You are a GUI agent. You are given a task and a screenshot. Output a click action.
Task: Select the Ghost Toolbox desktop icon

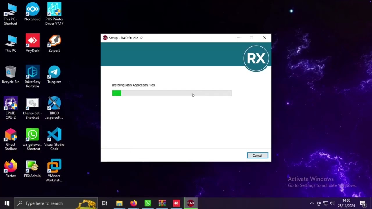(x=10, y=139)
